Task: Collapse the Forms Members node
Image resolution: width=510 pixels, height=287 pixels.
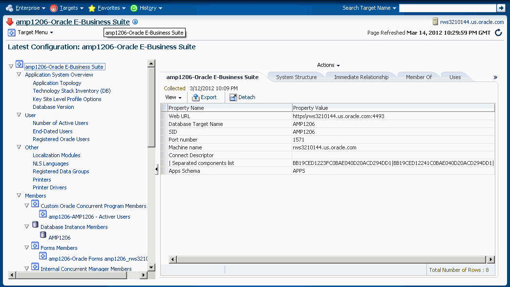Action: click(x=27, y=247)
